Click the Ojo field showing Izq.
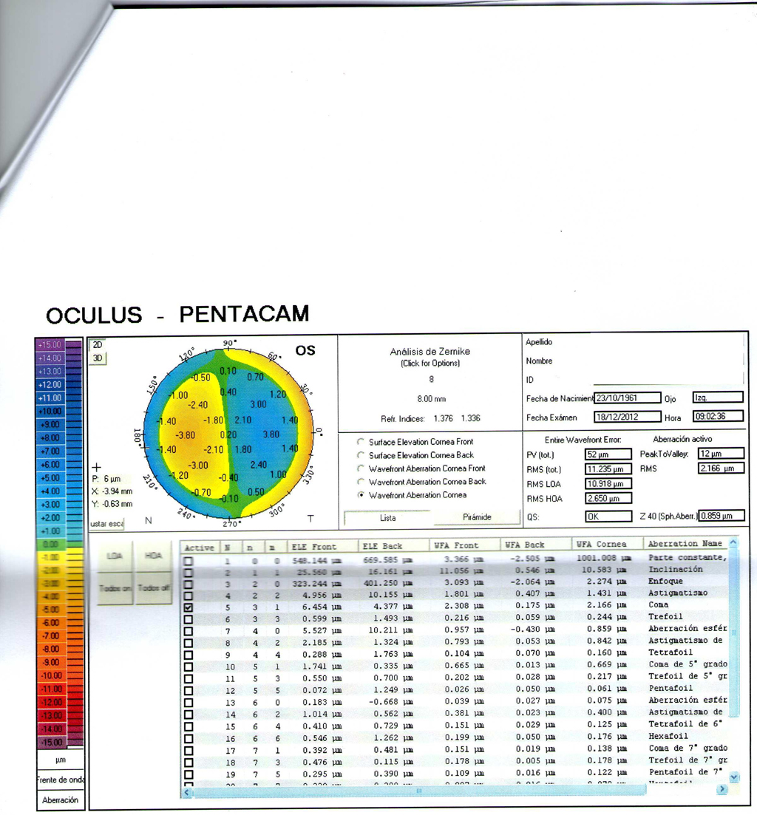 (718, 398)
